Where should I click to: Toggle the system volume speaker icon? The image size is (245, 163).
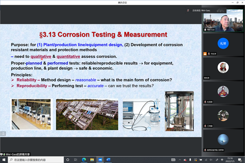coord(211,160)
